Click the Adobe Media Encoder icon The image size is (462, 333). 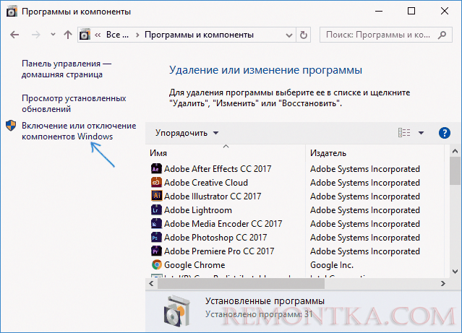[156, 224]
